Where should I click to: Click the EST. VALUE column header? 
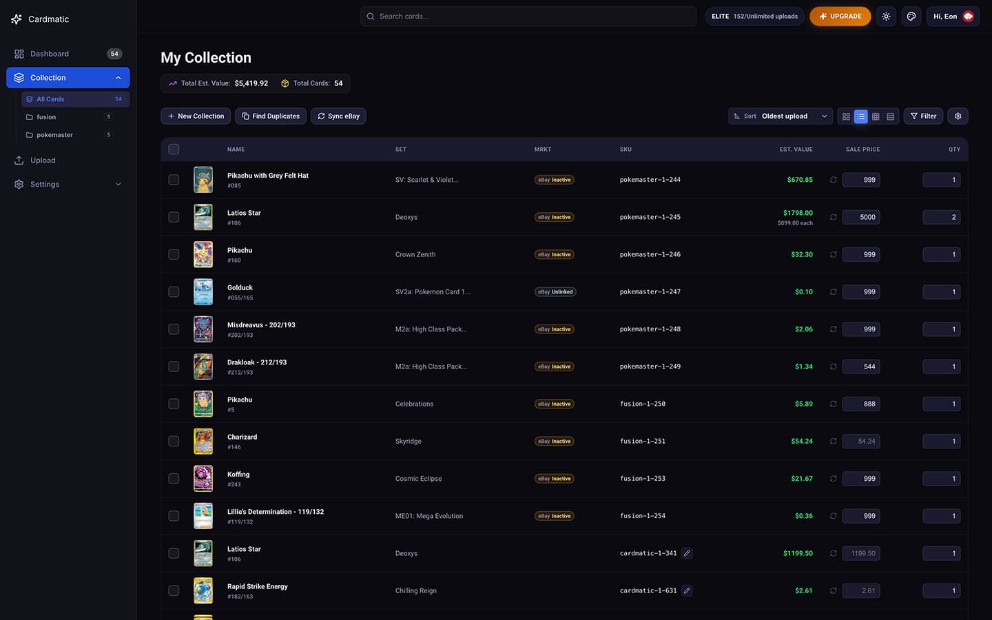[796, 149]
